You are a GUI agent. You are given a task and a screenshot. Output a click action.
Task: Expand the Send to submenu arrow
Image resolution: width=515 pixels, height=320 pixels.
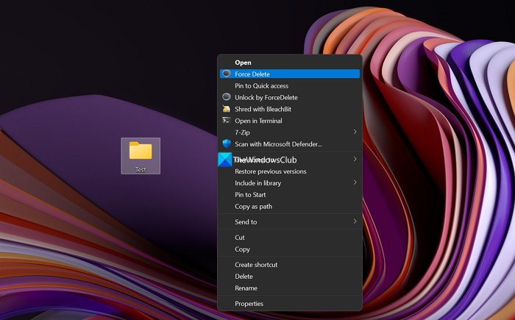click(x=355, y=221)
